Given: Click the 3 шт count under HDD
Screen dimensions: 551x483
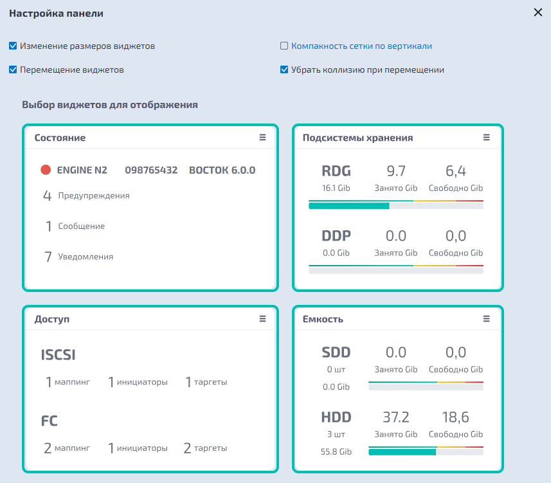Looking at the screenshot, I should coord(336,434).
